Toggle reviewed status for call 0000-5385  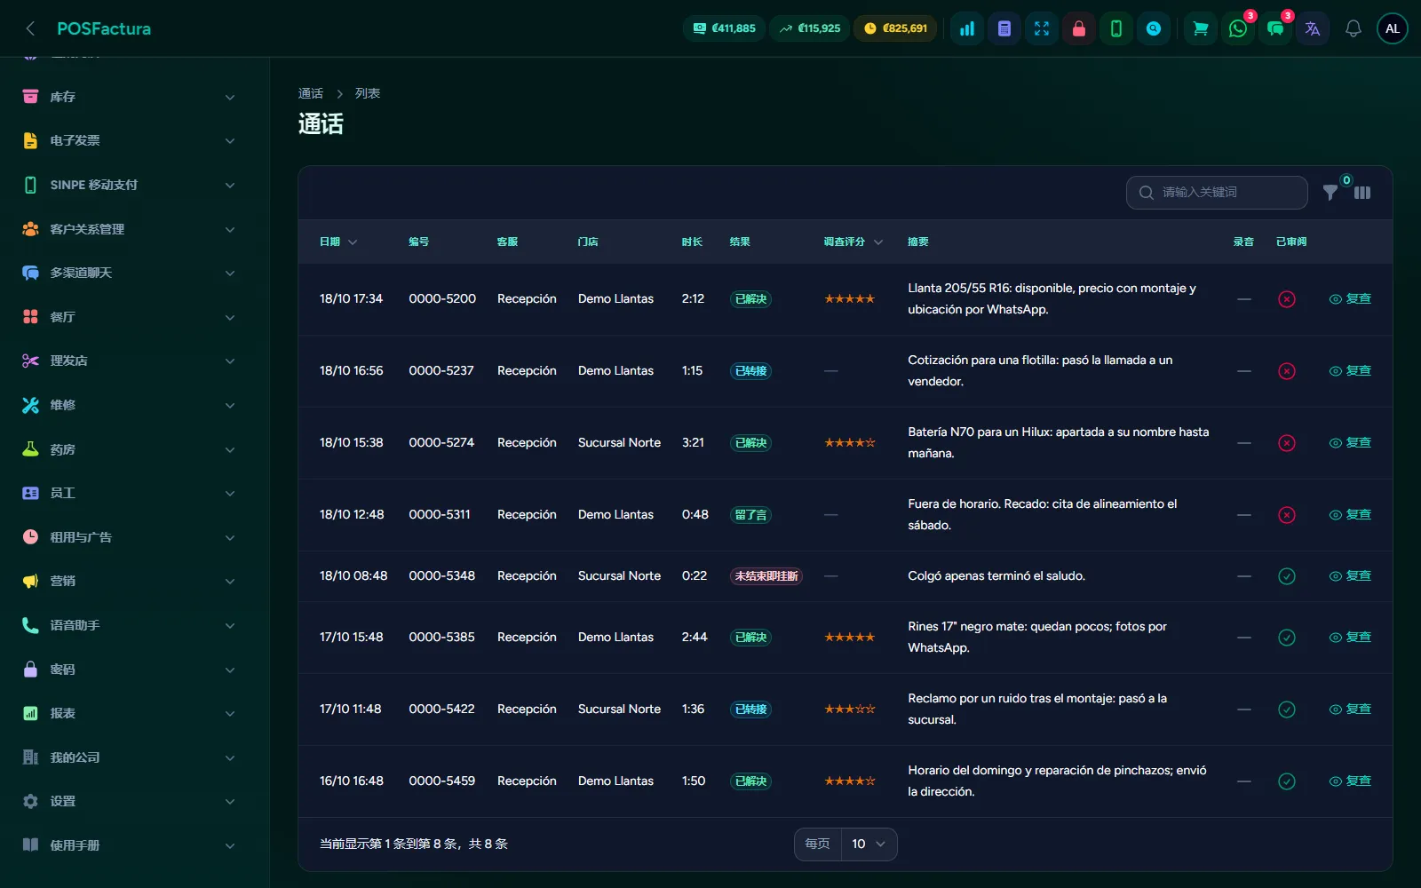pos(1286,638)
